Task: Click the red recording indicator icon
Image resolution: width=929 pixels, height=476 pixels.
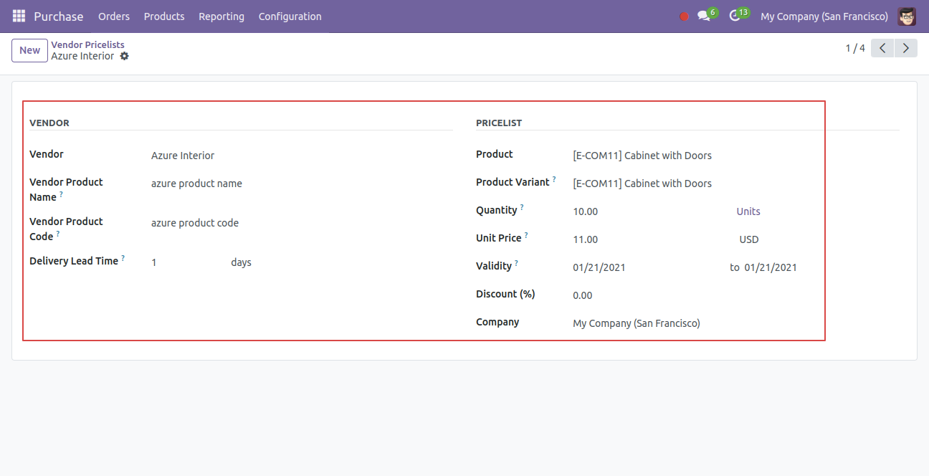Action: [684, 16]
